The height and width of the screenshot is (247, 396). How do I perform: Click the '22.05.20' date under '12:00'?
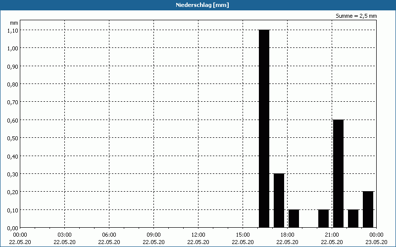tap(198, 242)
